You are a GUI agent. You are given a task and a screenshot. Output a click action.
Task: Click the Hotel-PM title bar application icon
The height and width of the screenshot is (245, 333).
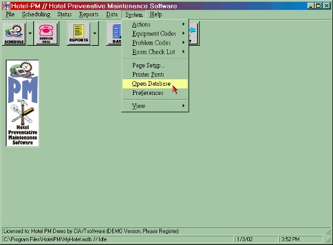point(6,6)
